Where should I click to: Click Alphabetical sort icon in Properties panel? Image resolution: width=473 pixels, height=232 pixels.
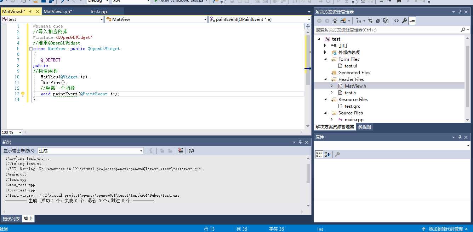coord(327,154)
